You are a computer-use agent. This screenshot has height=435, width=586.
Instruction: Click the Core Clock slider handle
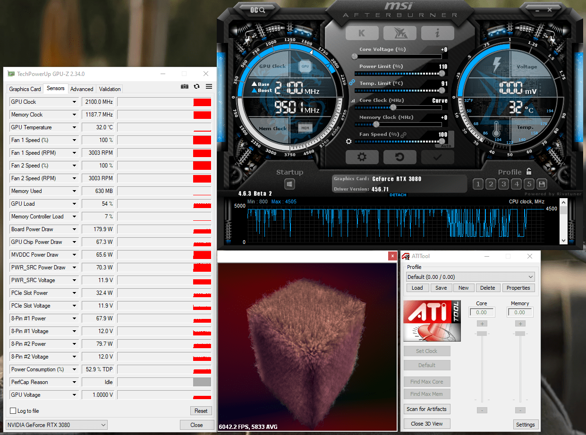(393, 108)
